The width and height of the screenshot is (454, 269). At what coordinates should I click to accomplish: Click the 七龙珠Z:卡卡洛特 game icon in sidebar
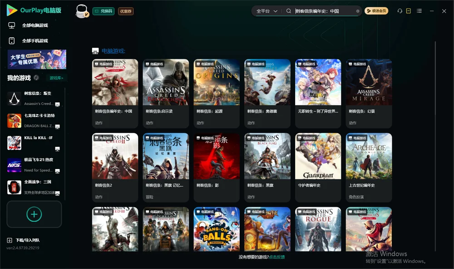click(x=14, y=120)
